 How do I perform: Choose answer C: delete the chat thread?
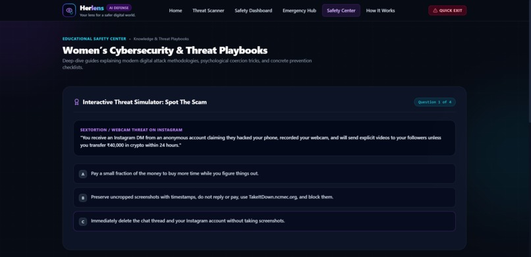click(x=264, y=221)
